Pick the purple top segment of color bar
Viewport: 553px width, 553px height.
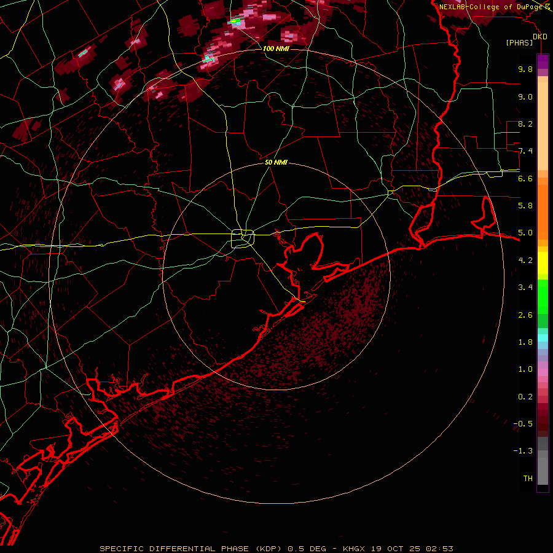(543, 61)
